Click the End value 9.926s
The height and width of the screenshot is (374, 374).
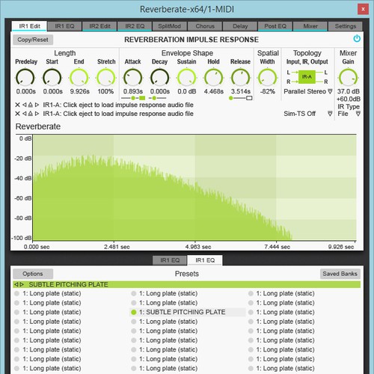(79, 91)
